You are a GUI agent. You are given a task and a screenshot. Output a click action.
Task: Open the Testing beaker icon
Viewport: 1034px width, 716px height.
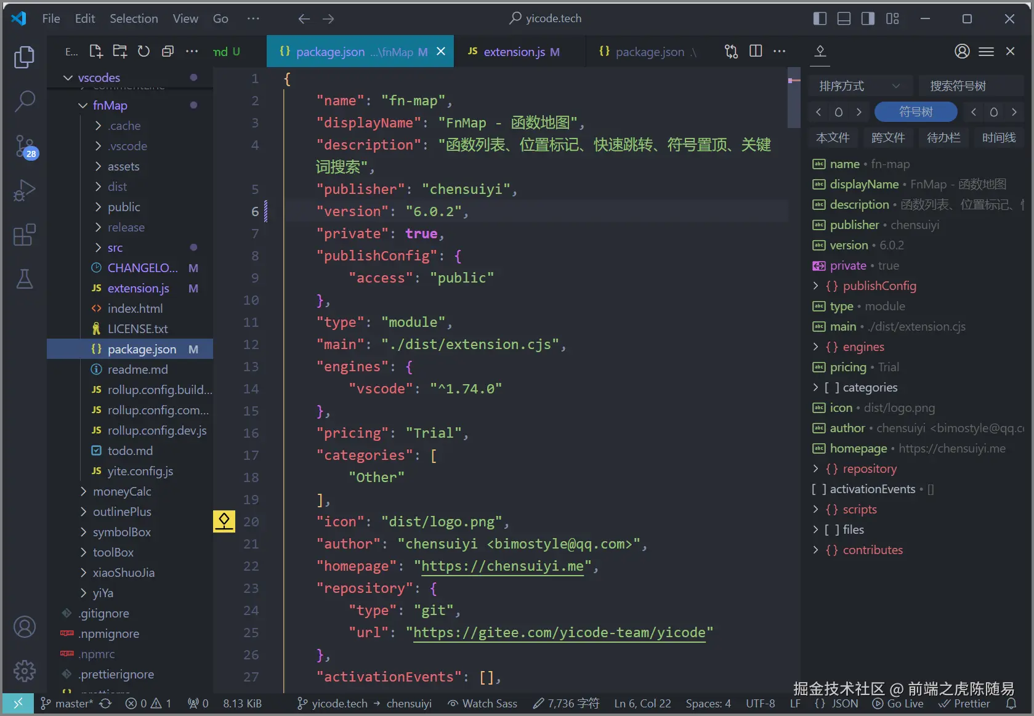click(25, 279)
